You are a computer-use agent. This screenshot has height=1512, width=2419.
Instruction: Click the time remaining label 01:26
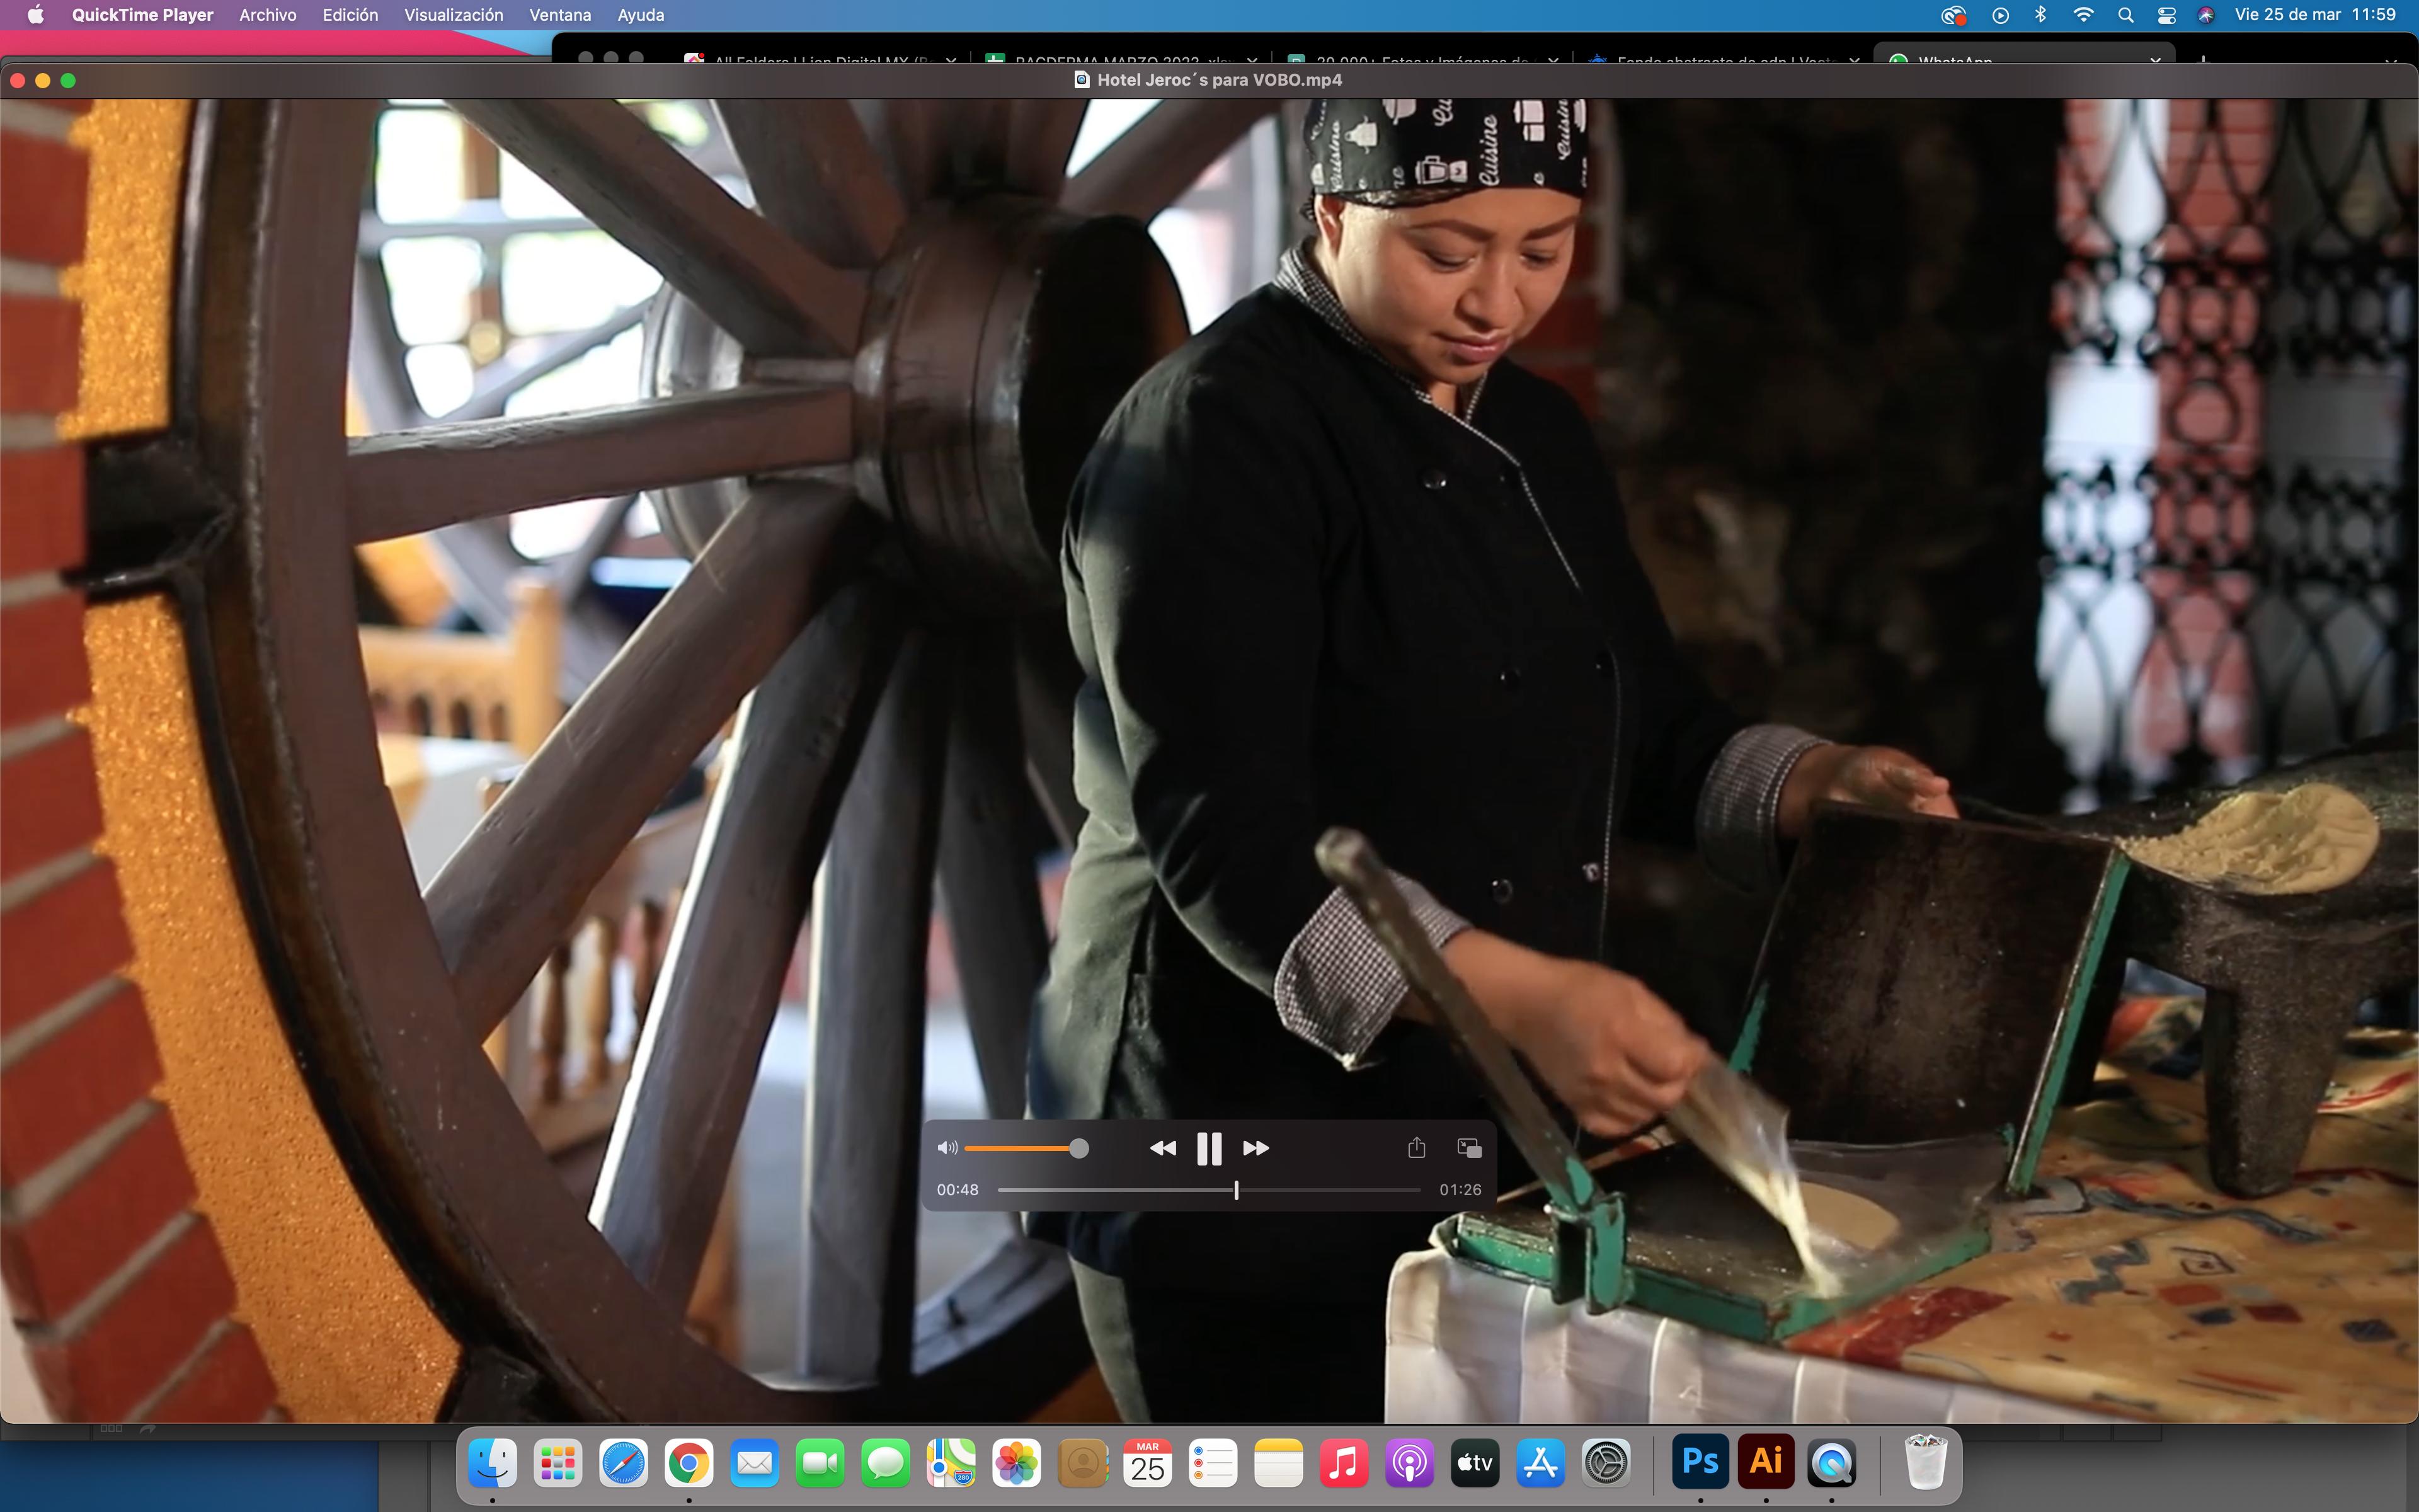point(1460,1190)
